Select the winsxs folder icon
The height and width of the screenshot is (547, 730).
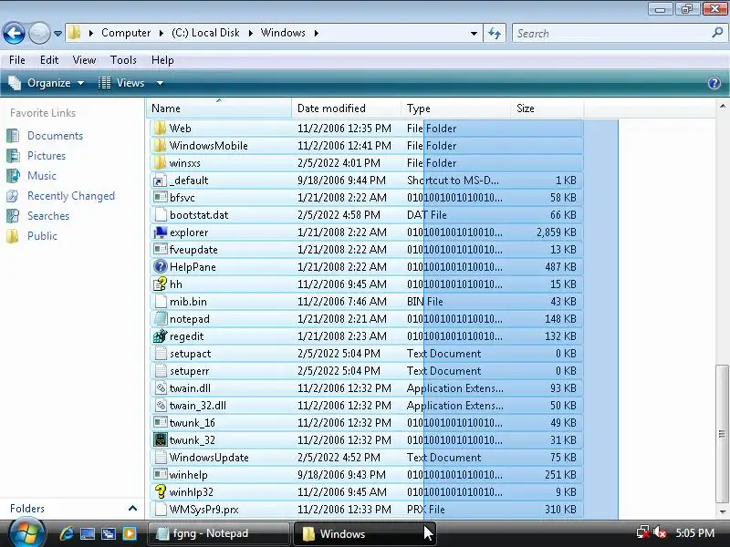click(160, 163)
